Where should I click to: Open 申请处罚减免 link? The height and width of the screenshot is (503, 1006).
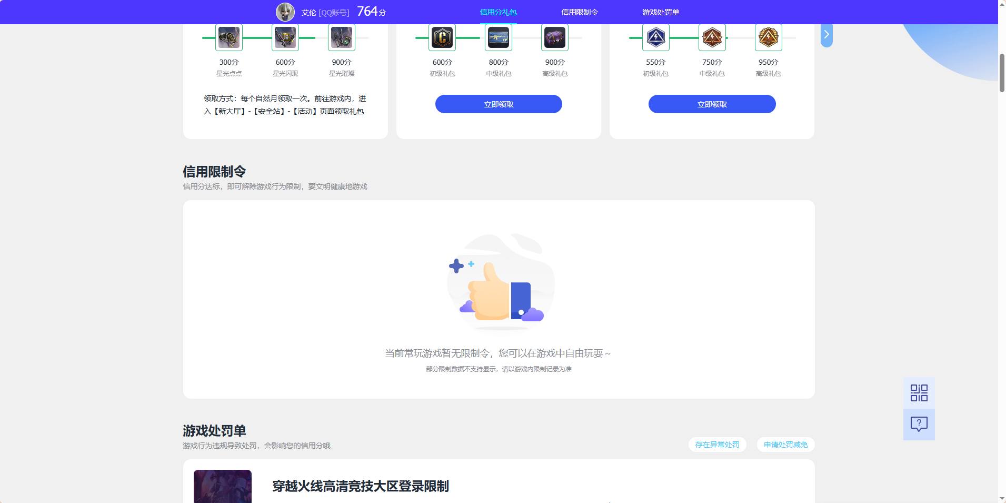coord(785,445)
